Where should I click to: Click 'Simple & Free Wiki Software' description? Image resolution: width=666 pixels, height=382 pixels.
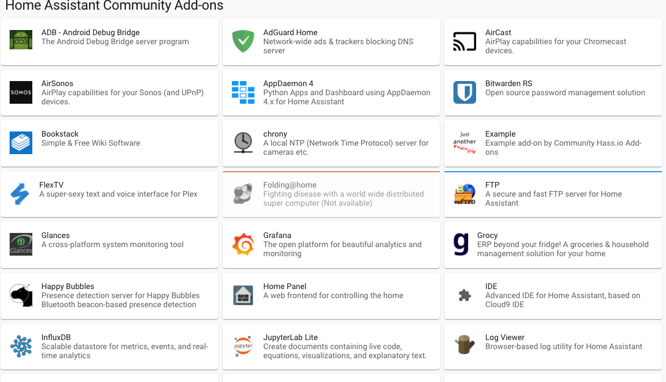[91, 143]
